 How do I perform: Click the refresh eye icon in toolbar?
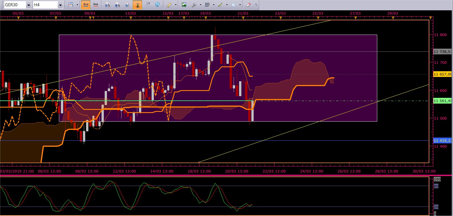click(x=148, y=5)
